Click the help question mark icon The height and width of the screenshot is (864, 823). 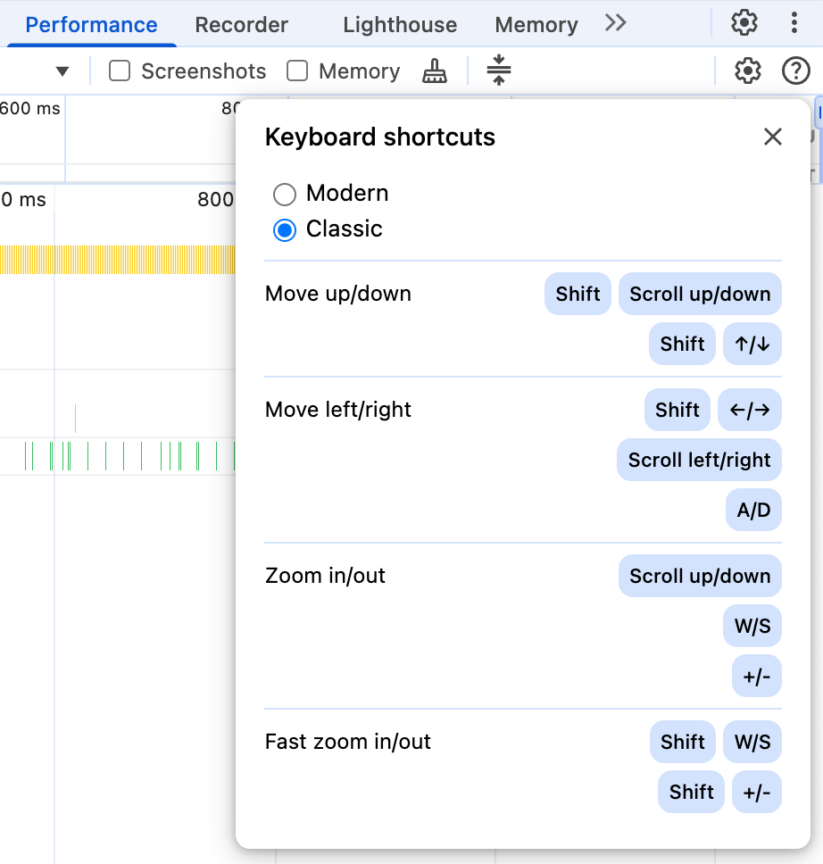[x=795, y=71]
